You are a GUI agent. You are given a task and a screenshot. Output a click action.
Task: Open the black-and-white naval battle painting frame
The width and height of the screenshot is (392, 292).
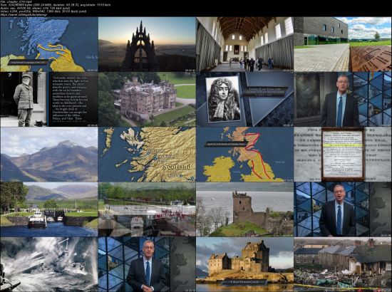coord(49,264)
